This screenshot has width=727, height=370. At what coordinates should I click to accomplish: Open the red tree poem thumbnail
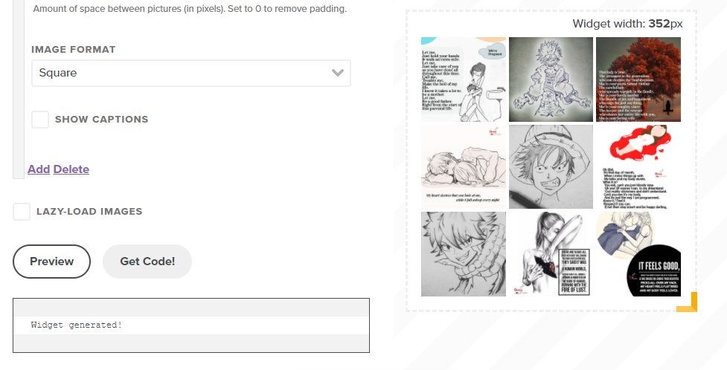pos(638,79)
